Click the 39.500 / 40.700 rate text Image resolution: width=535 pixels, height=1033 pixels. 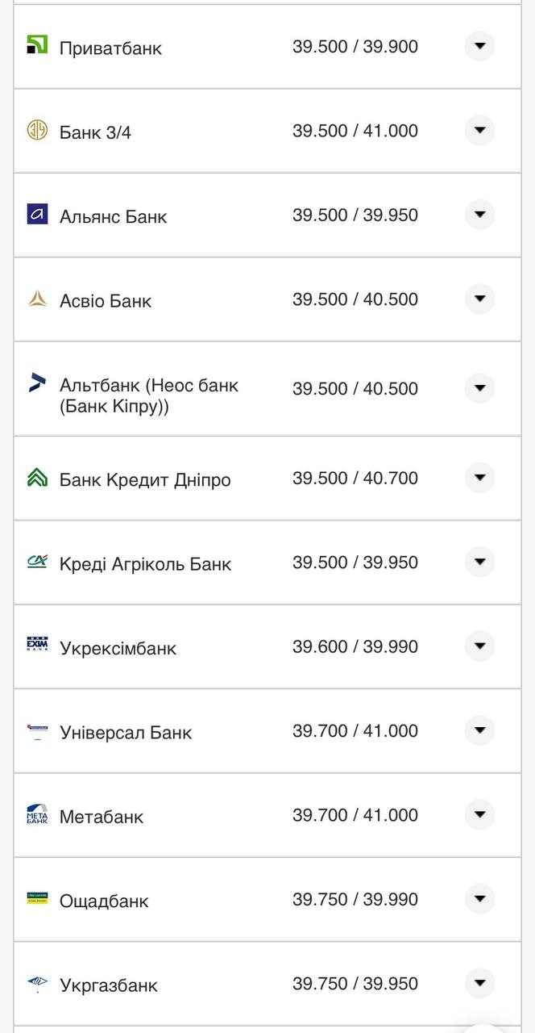(357, 478)
